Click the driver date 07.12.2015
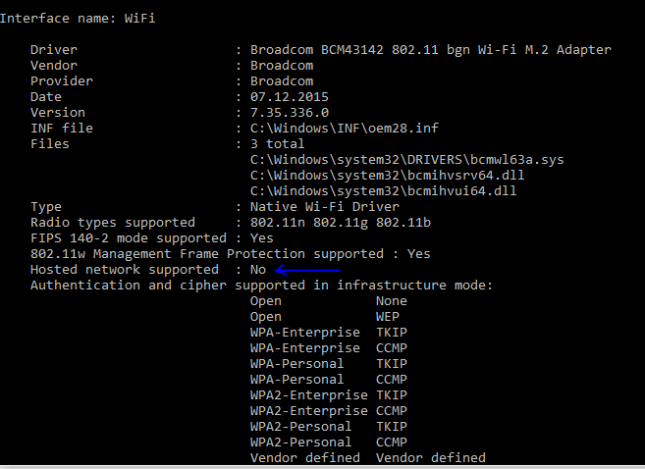The width and height of the screenshot is (645, 469). pos(290,97)
